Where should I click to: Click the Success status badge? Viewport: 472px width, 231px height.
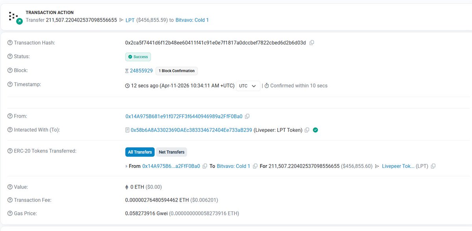(138, 57)
